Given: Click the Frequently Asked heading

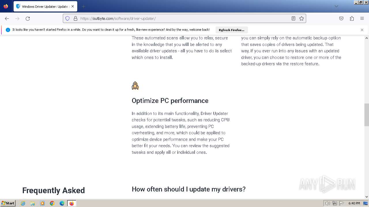Looking at the screenshot, I should [x=53, y=190].
